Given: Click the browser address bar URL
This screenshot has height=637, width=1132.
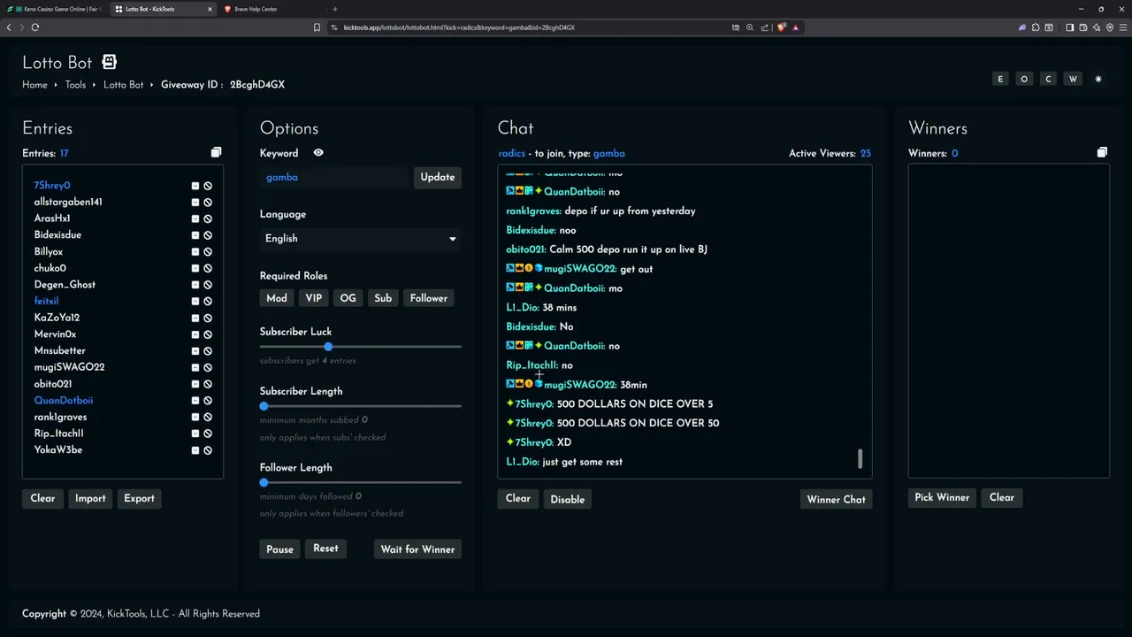Looking at the screenshot, I should [x=459, y=27].
